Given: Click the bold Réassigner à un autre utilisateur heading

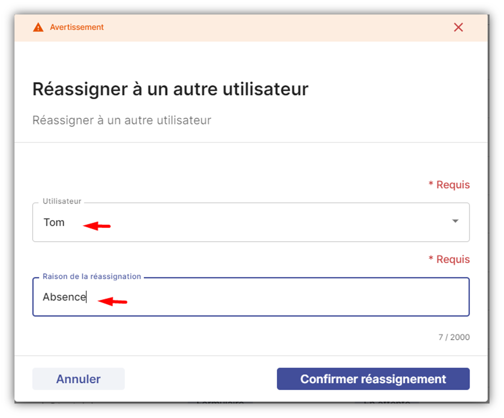Looking at the screenshot, I should (171, 89).
